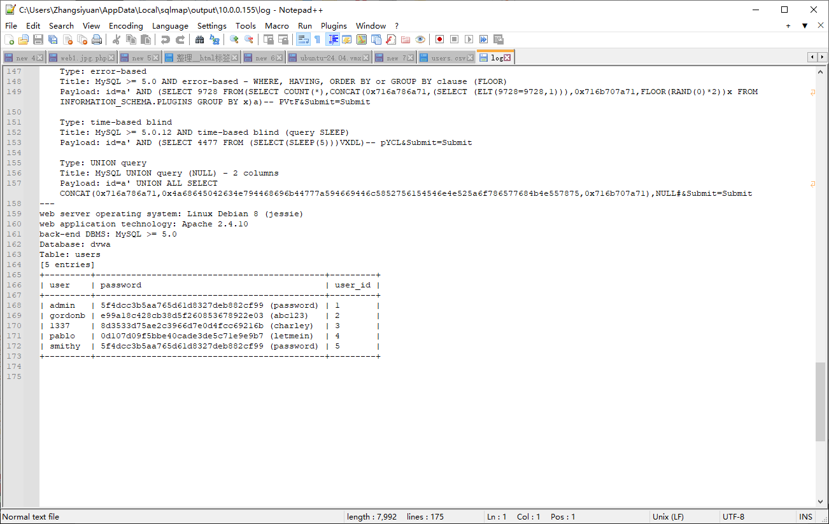Viewport: 829px width, 524px height.
Task: Click the user-defined language icon
Action: pos(347,39)
